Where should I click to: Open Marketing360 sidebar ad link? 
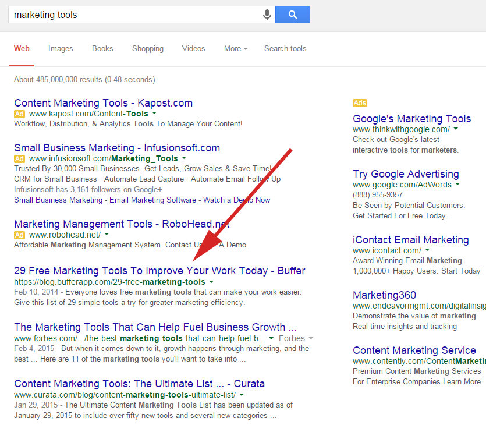pyautogui.click(x=384, y=295)
